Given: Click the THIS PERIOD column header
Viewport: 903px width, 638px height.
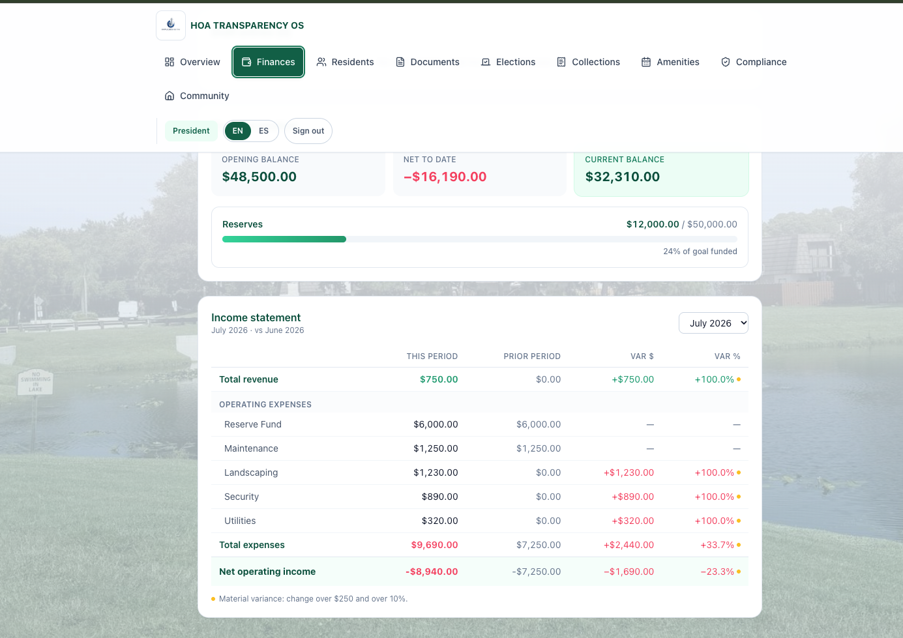Looking at the screenshot, I should click(x=432, y=356).
